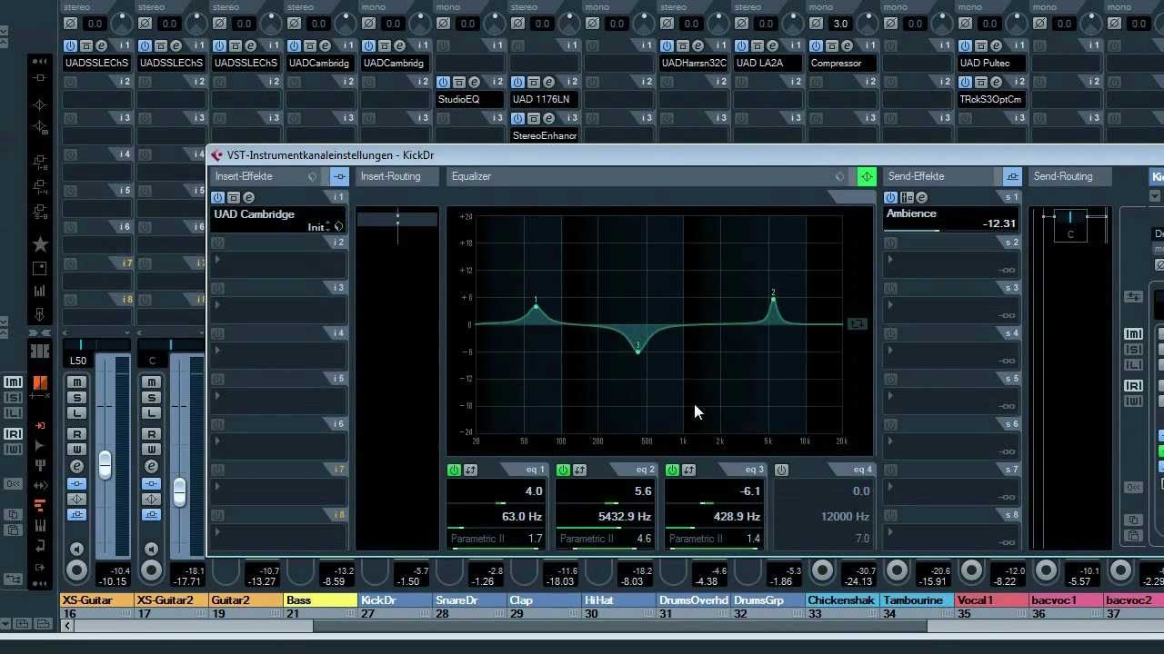Click invert icon on eq 2 band
This screenshot has height=654, width=1164.
579,470
